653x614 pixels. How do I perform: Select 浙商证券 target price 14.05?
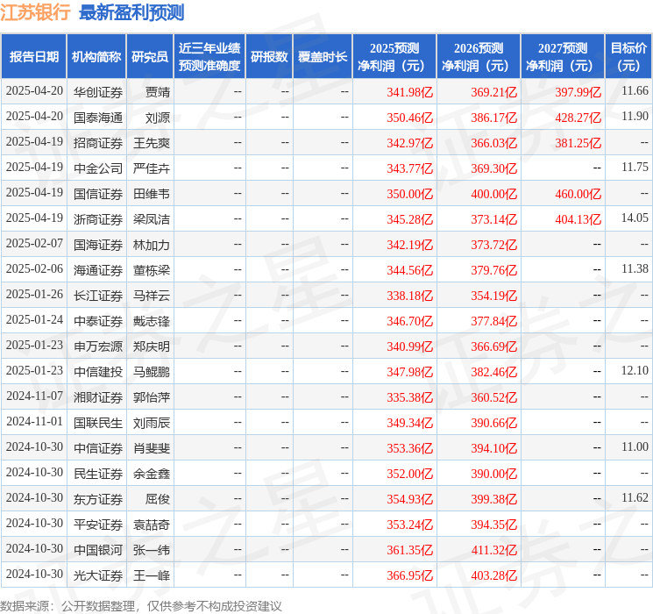[635, 218]
